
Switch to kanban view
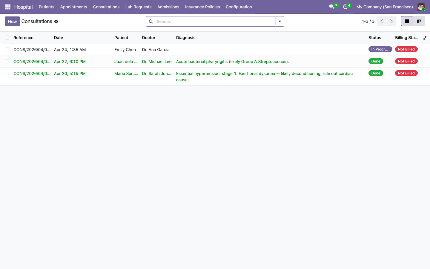(419, 21)
